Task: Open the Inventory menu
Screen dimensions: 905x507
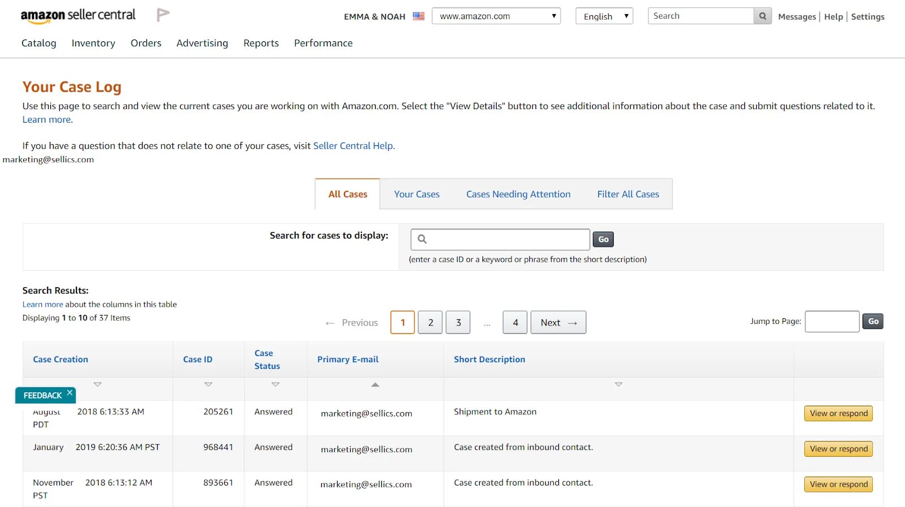Action: 93,43
